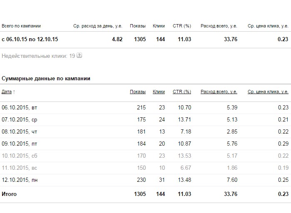Image resolution: width=291 pixels, height=213 pixels.
Task: Click the campaign date range 06.10.15–12.10.15
Action: 30,39
